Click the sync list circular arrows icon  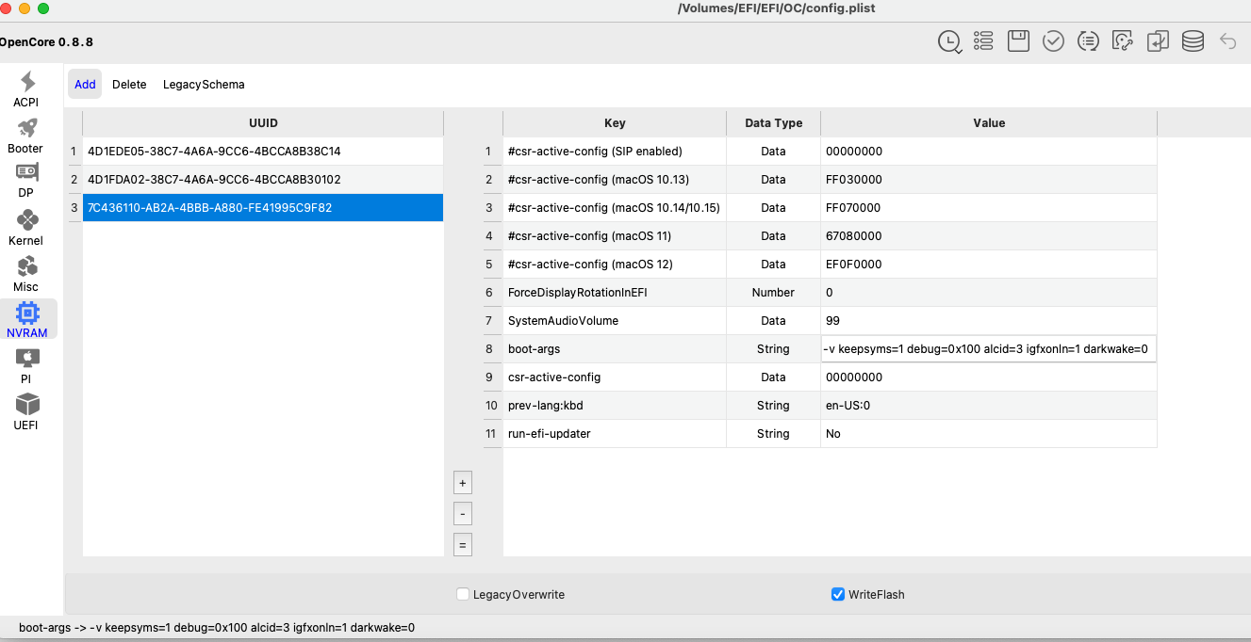[1088, 41]
